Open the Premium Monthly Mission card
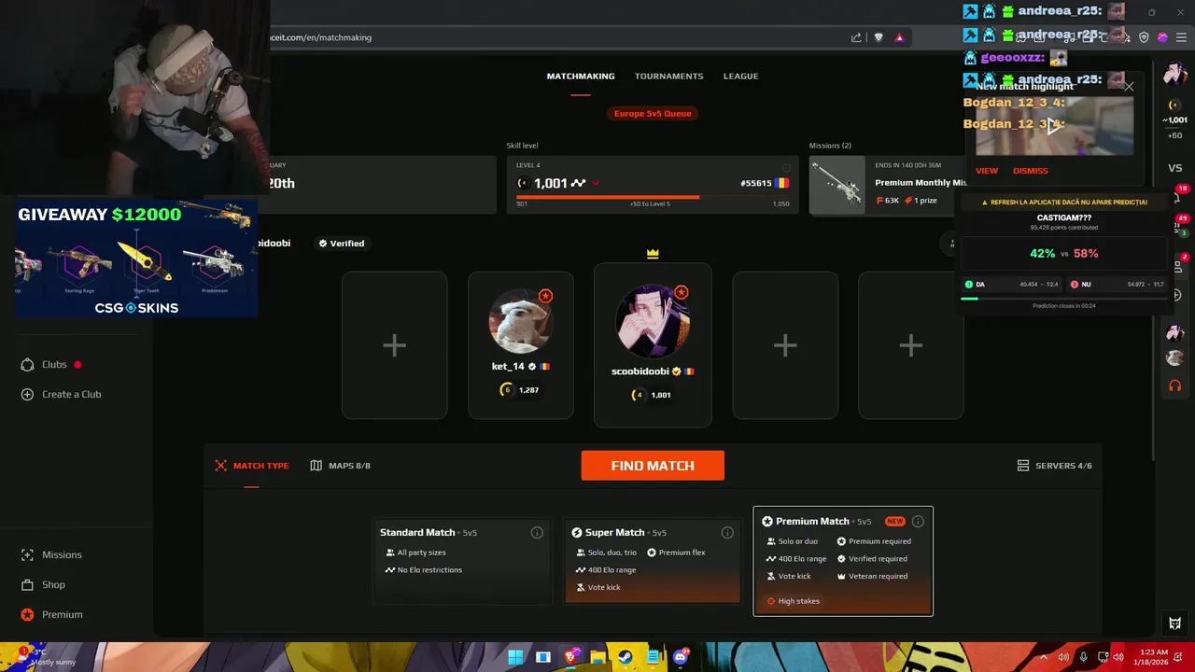The width and height of the screenshot is (1195, 672). point(887,185)
